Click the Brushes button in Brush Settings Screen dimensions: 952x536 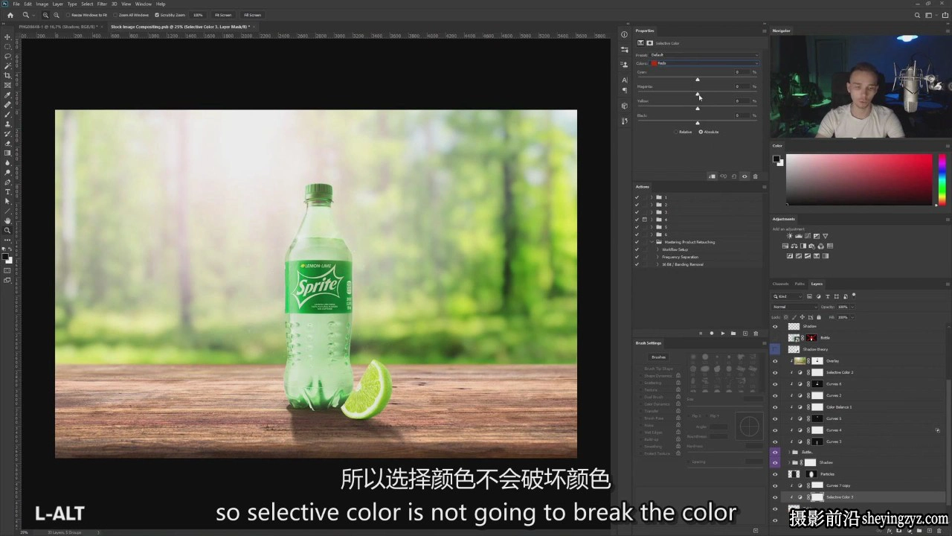[x=659, y=357]
